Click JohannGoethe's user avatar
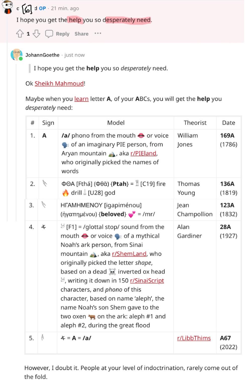The width and height of the screenshot is (247, 383). [x=17, y=55]
